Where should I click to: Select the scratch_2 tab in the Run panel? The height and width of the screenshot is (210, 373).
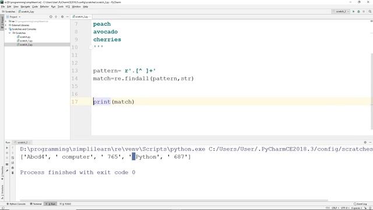click(22, 142)
